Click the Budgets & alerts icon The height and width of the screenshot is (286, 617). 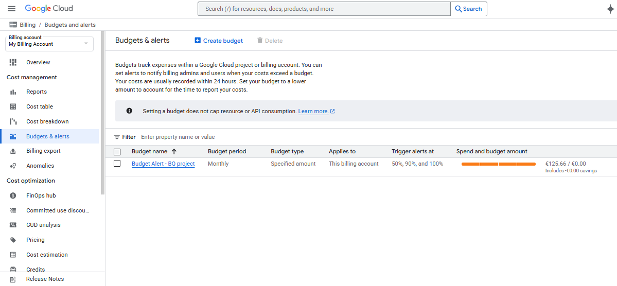pos(13,136)
